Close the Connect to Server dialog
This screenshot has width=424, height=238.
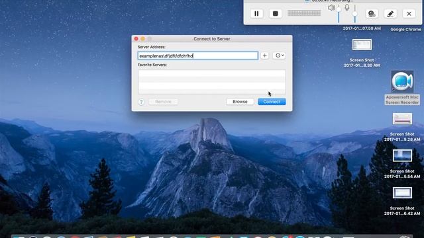tap(136, 39)
